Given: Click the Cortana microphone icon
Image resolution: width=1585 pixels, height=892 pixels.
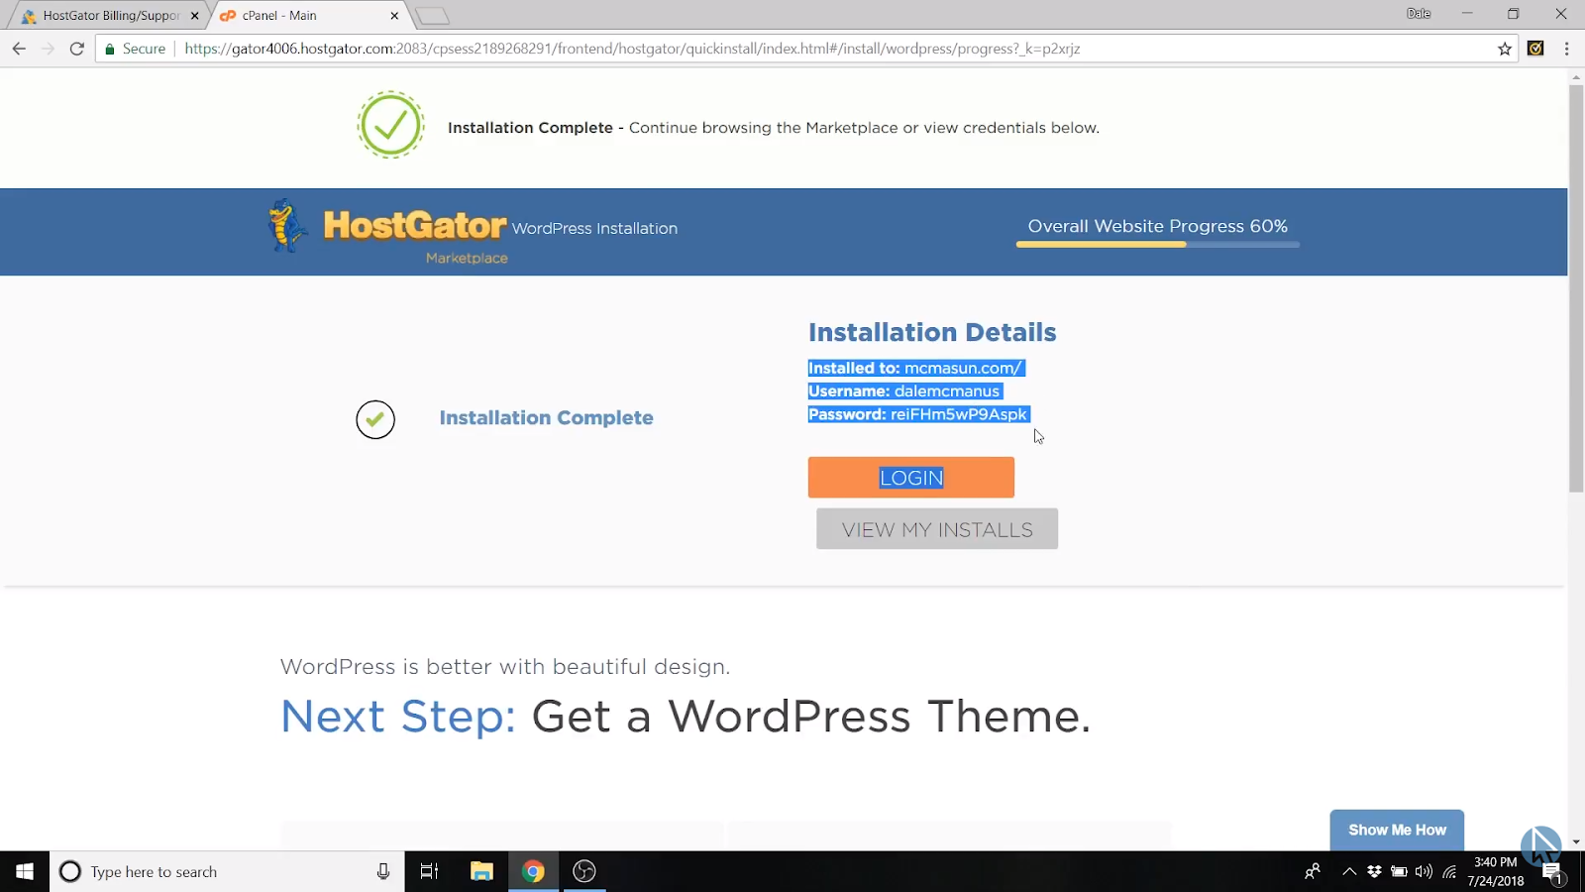Looking at the screenshot, I should point(383,871).
